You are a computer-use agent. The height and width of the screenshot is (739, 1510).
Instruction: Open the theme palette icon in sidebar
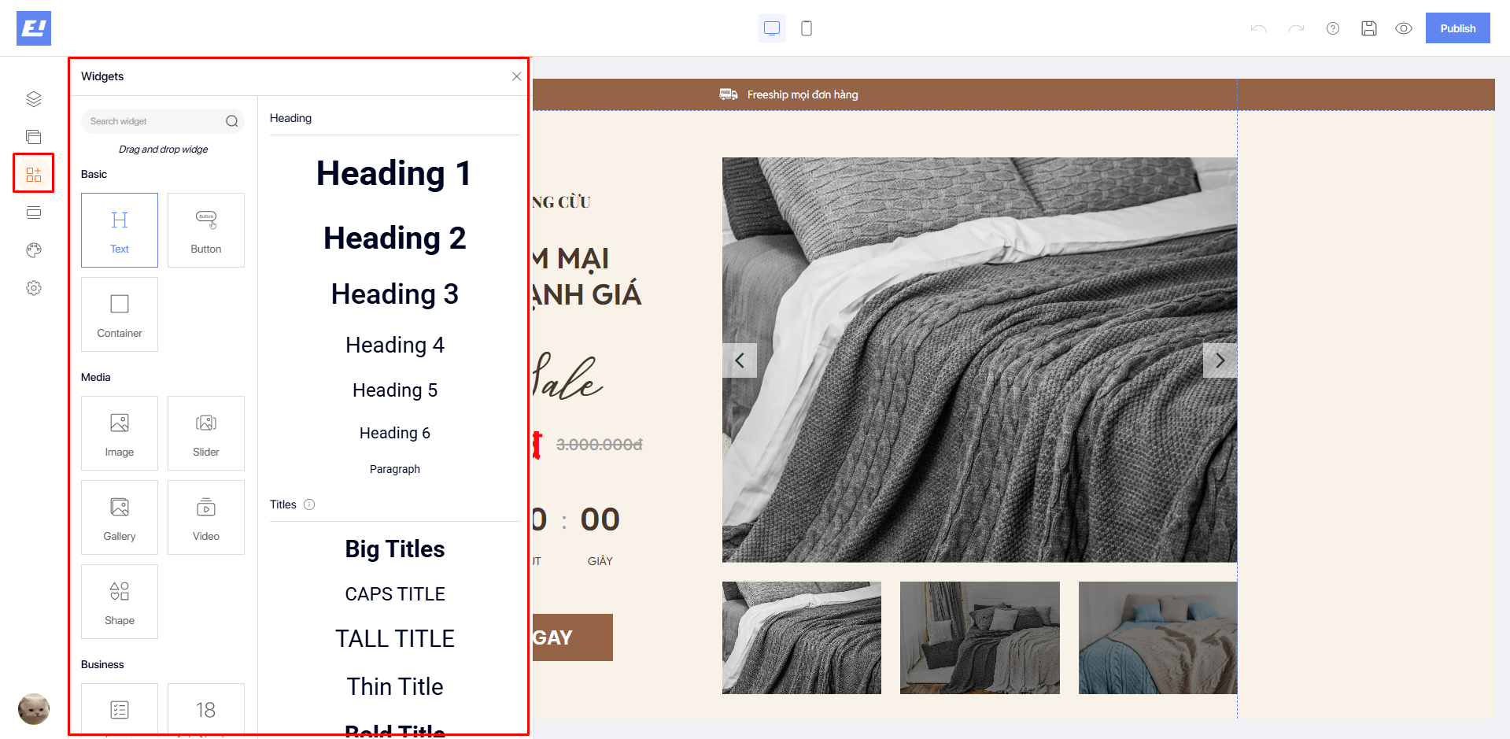pyautogui.click(x=33, y=250)
